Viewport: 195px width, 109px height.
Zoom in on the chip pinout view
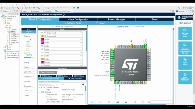(92, 102)
